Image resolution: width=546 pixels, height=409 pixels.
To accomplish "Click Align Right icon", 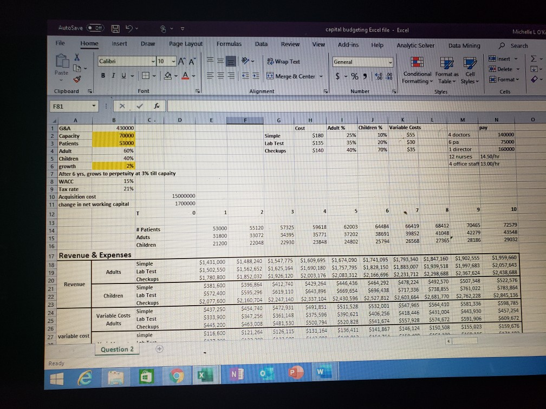I will pos(231,76).
